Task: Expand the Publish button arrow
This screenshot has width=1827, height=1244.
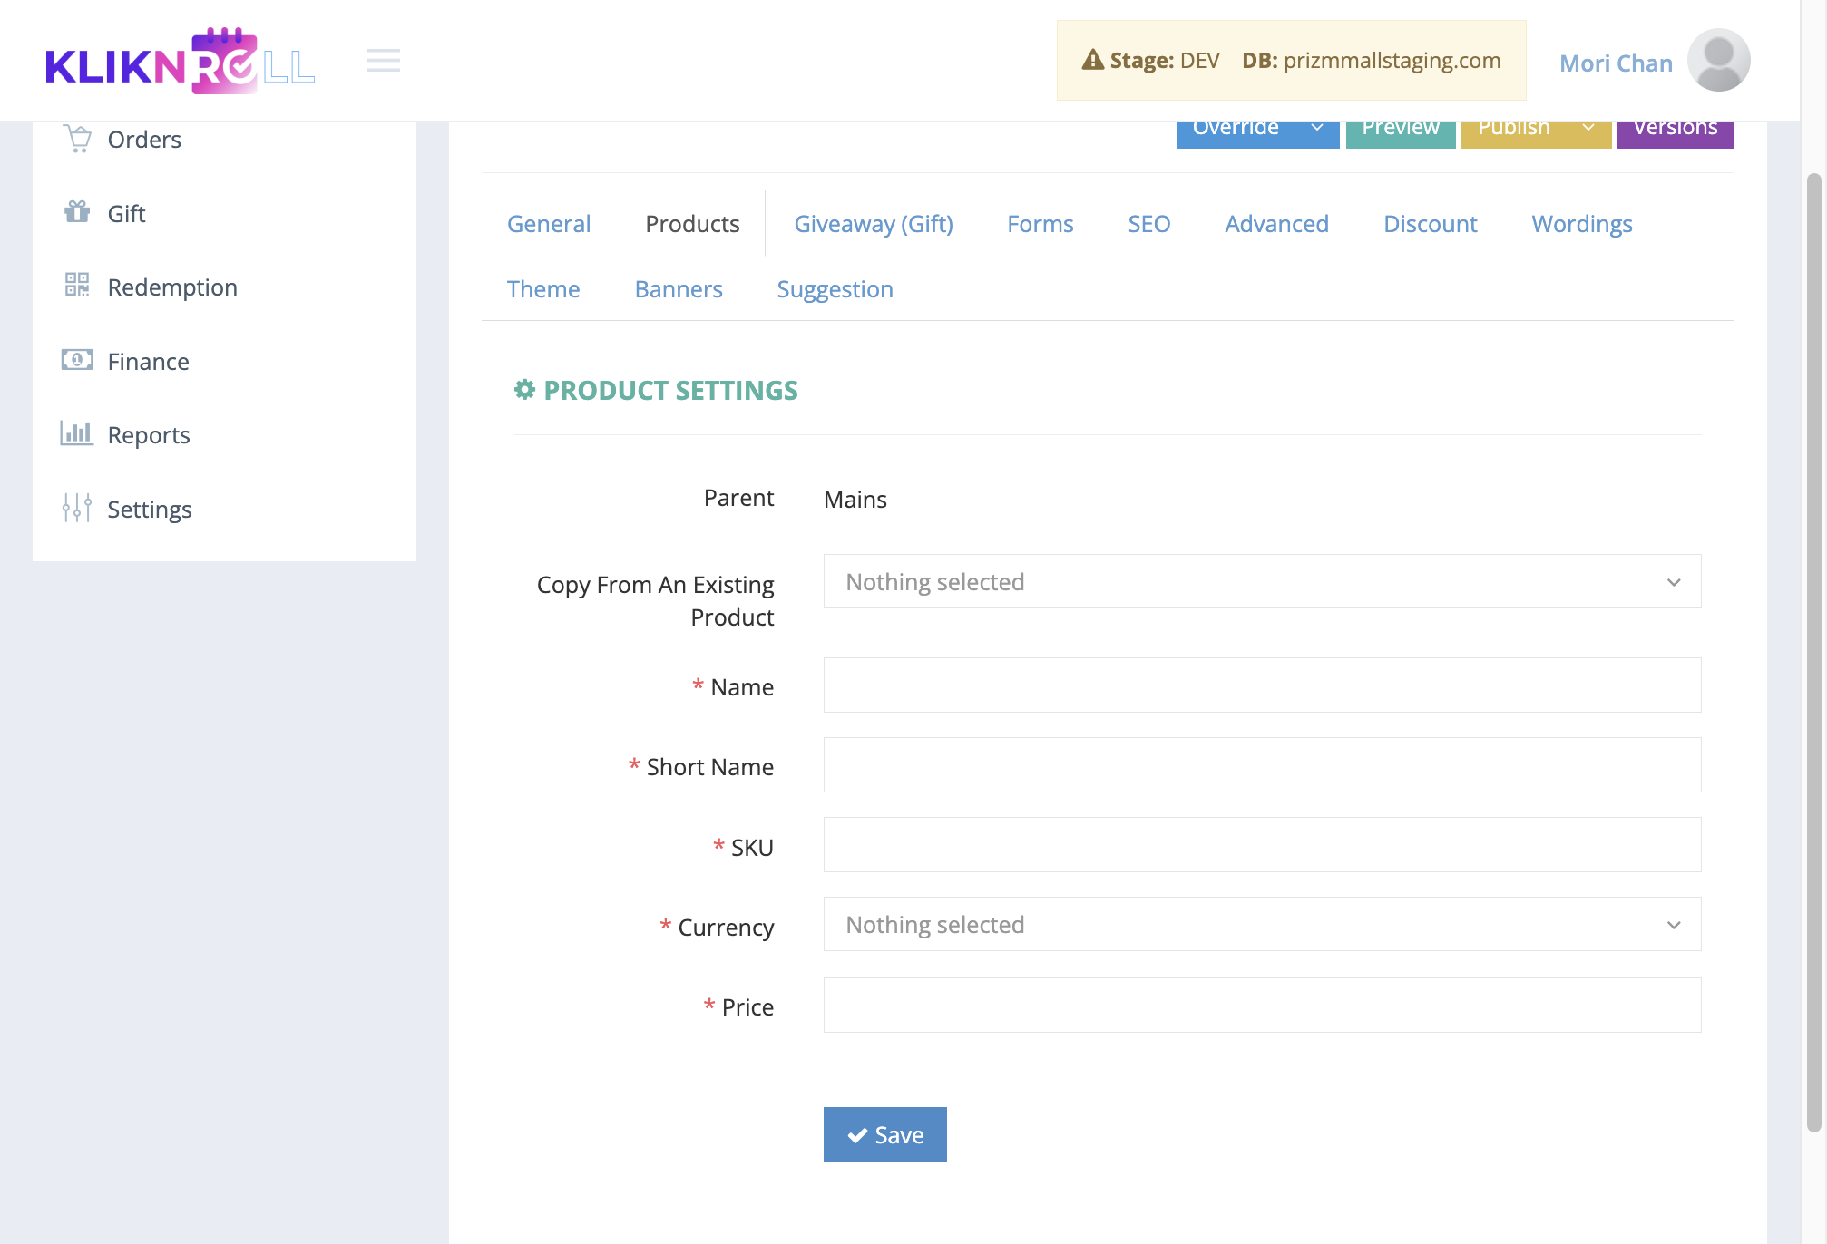Action: click(1588, 129)
